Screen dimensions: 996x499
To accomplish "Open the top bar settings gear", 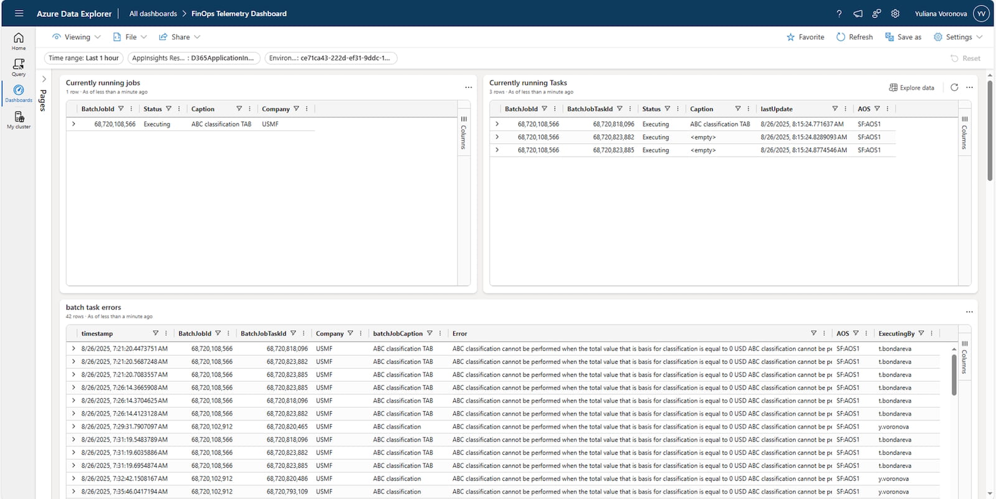I will click(895, 13).
